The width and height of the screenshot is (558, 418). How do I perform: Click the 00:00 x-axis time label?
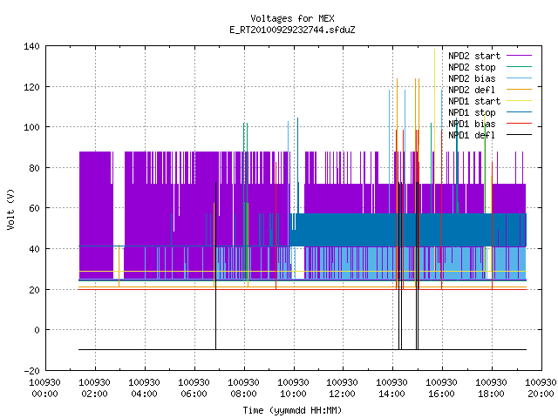[x=44, y=394]
